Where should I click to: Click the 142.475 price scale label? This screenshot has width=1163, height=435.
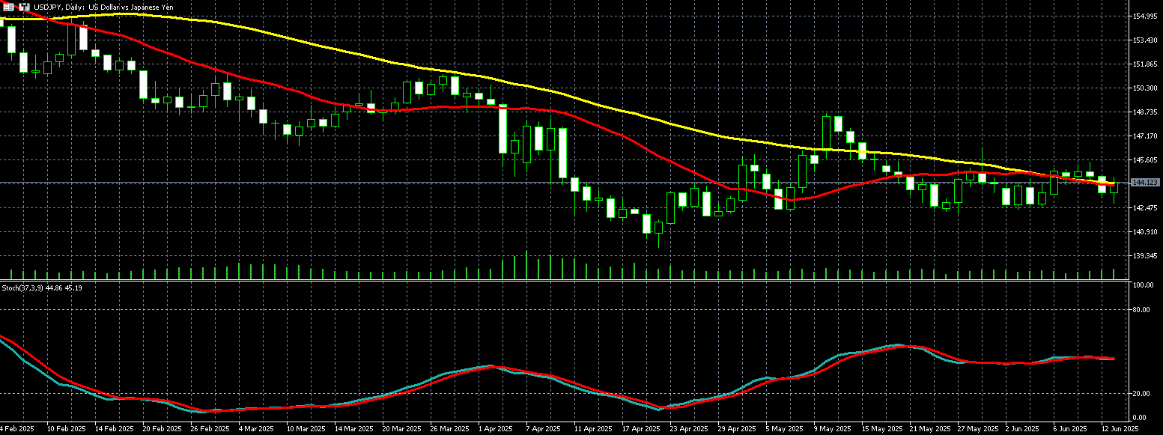coord(1146,208)
